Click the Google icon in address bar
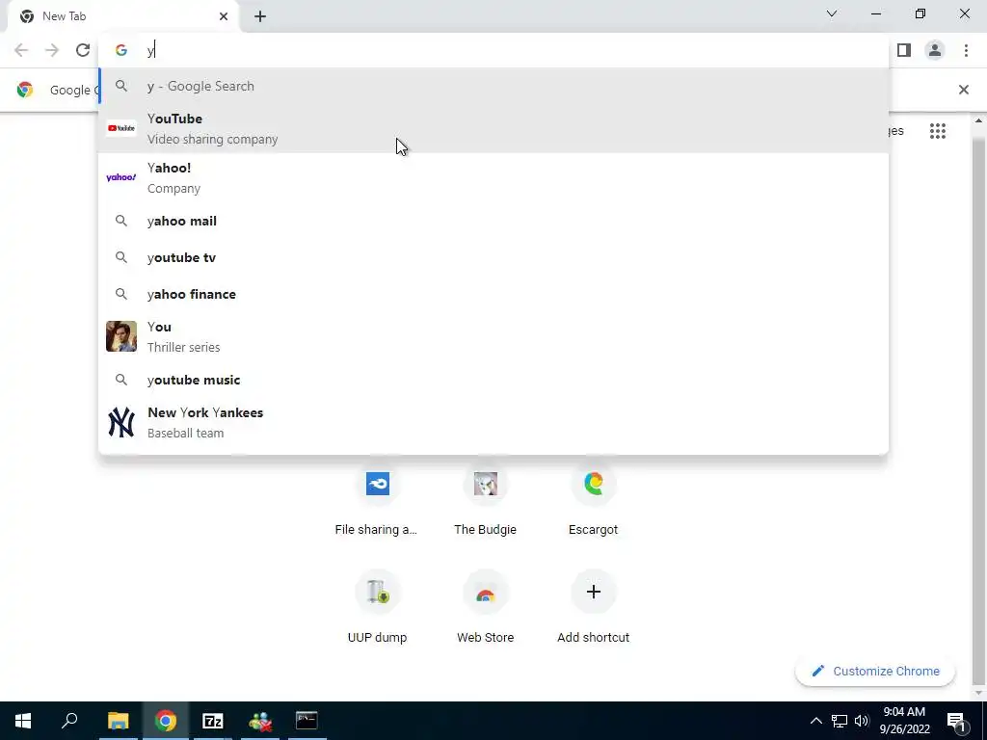Image resolution: width=987 pixels, height=740 pixels. click(x=120, y=50)
